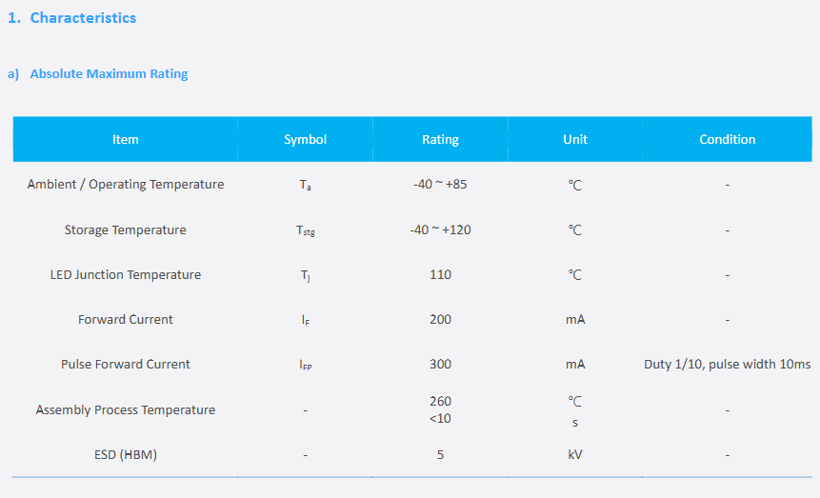Click the junction temperature rating "110"
The image size is (820, 498).
click(440, 275)
